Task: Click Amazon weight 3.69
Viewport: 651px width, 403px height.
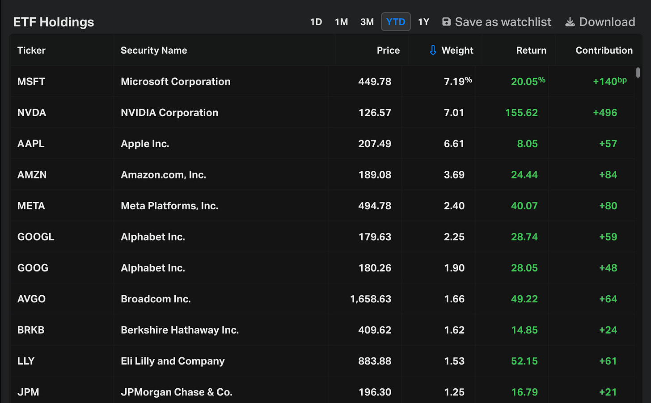Action: pos(454,175)
